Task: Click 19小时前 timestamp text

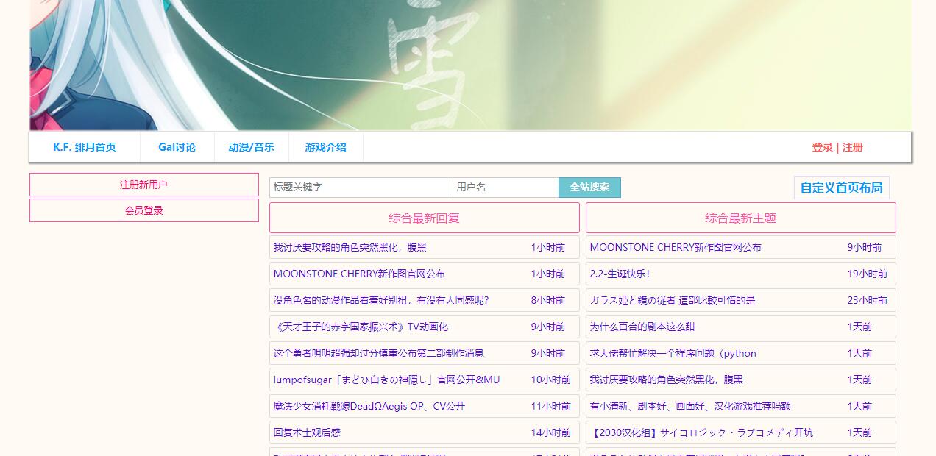Action: 868,274
